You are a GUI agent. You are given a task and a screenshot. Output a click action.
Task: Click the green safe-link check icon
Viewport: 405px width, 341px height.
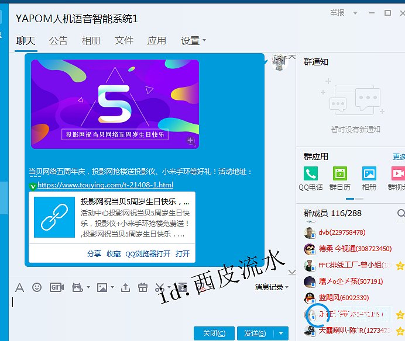(33, 186)
